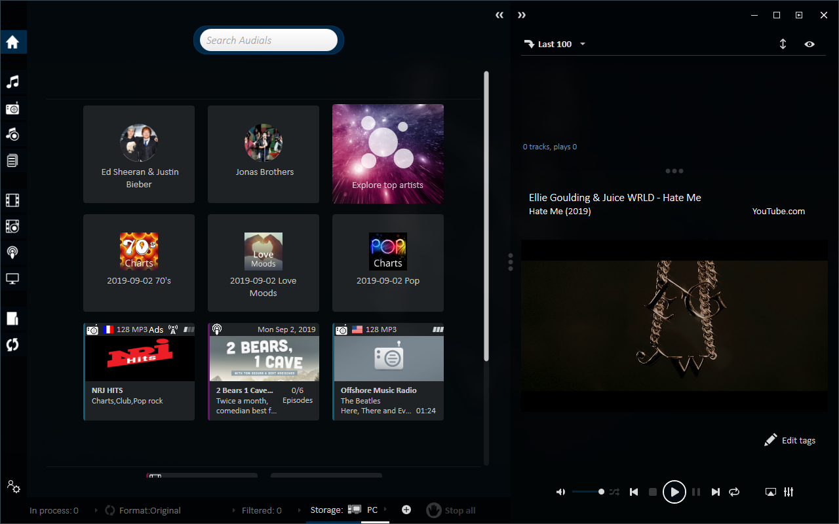
Task: Click the pencil Edit tags icon
Action: [x=771, y=440]
